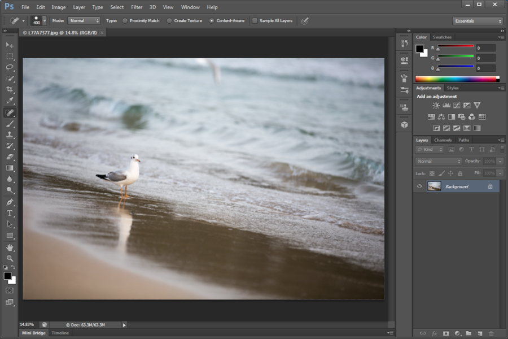Open the layer Opacity dropdown arrow

(500, 161)
